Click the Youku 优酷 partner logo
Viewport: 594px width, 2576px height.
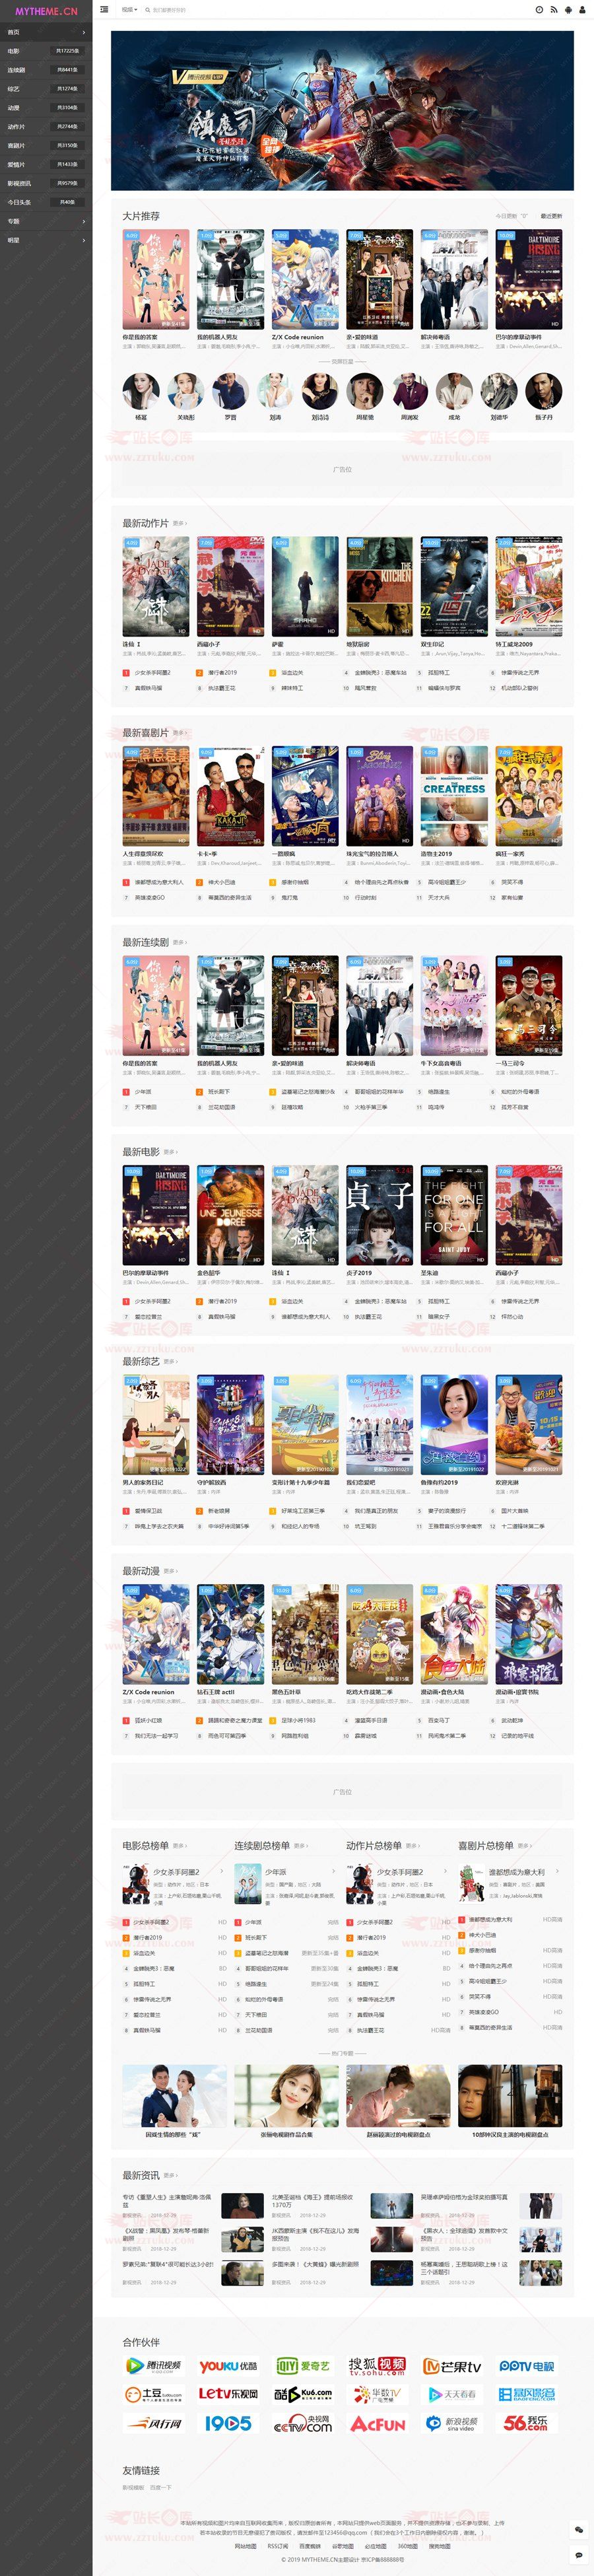click(228, 2367)
